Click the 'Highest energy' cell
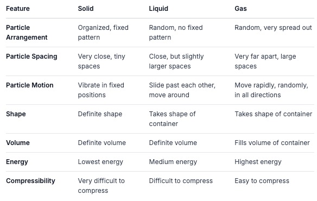Image resolution: width=317 pixels, height=201 pixels. click(x=258, y=162)
